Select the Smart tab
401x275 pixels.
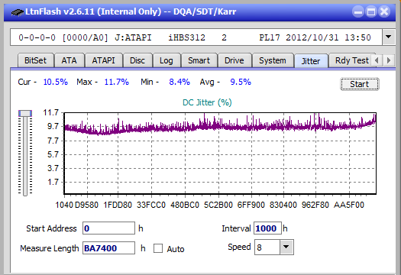coord(199,60)
